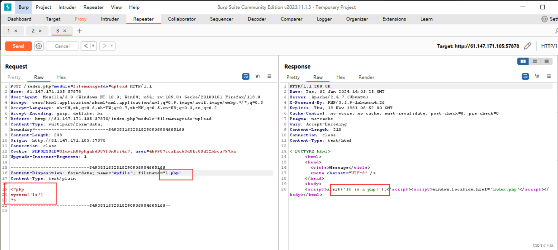Screen dimensions: 558x250
Task: Switch to the Dashboard tab
Action: coord(19,19)
